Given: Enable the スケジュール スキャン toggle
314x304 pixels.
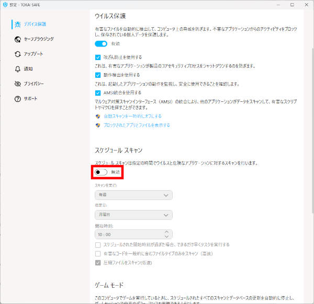Looking at the screenshot, I should [101, 172].
